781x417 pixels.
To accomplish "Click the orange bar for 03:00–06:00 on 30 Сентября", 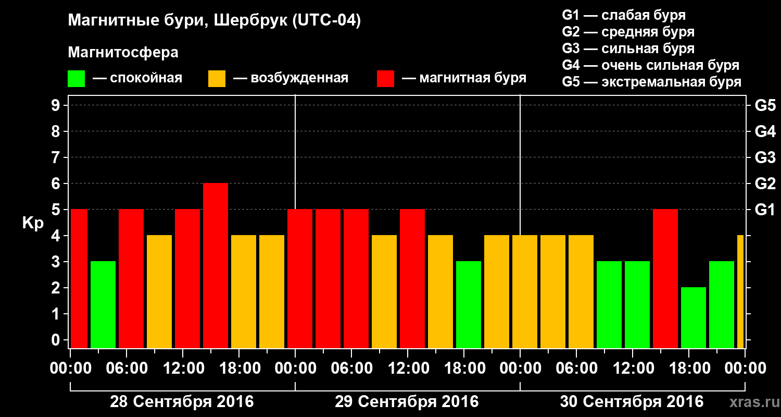I will point(553,292).
